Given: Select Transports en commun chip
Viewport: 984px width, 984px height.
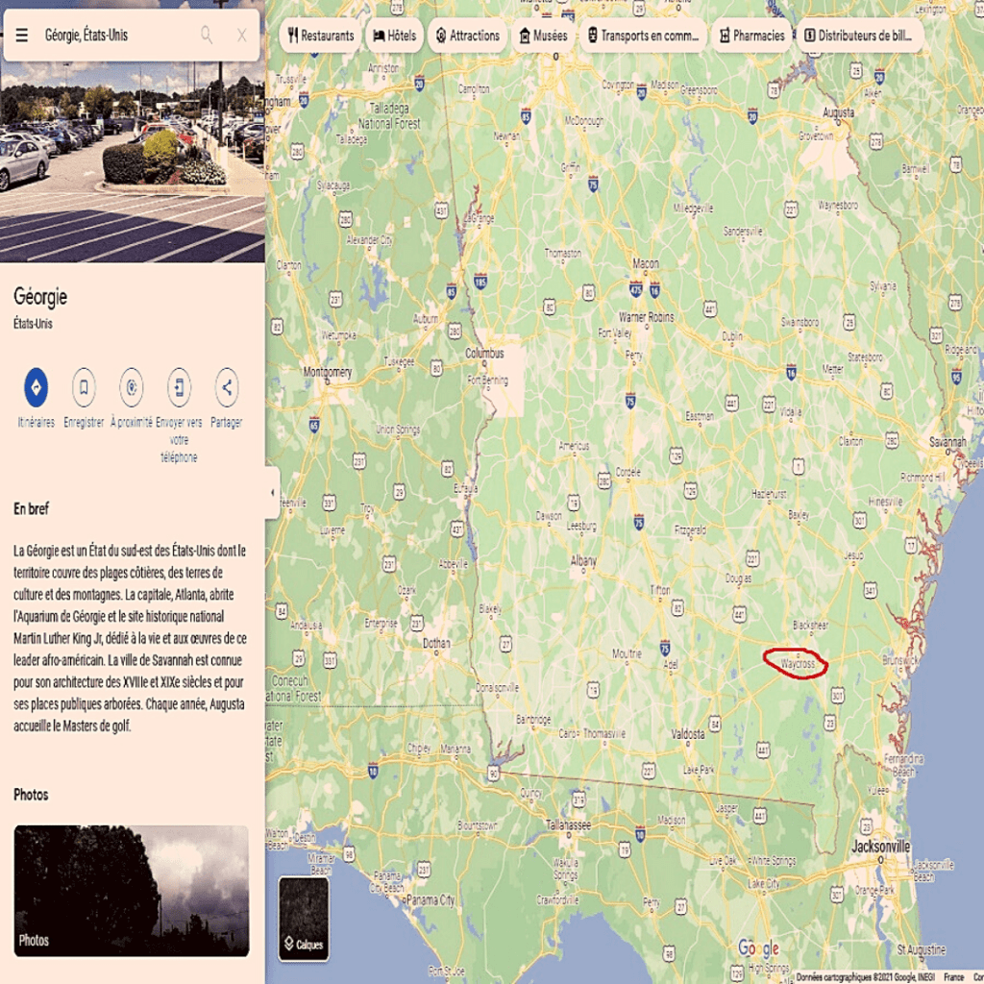Looking at the screenshot, I should pos(643,36).
